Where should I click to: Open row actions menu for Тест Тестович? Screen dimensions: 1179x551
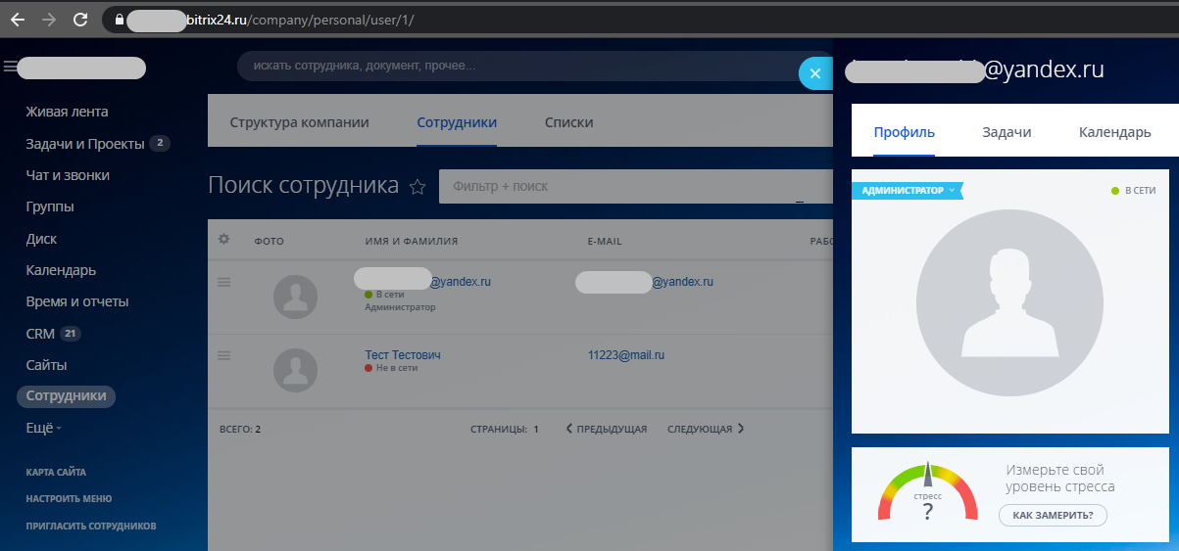(x=223, y=355)
